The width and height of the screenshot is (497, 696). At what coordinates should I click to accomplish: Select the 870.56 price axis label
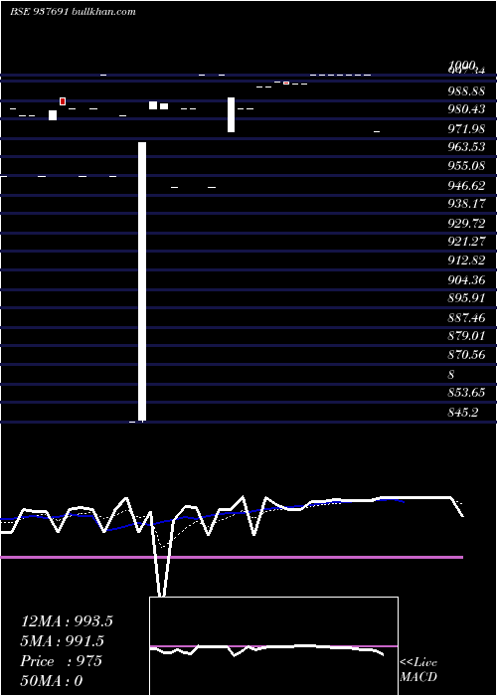466,355
